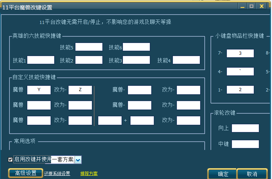Close the 11平台魔兽改键设置 window
This screenshot has height=179, width=272.
(x=261, y=7)
